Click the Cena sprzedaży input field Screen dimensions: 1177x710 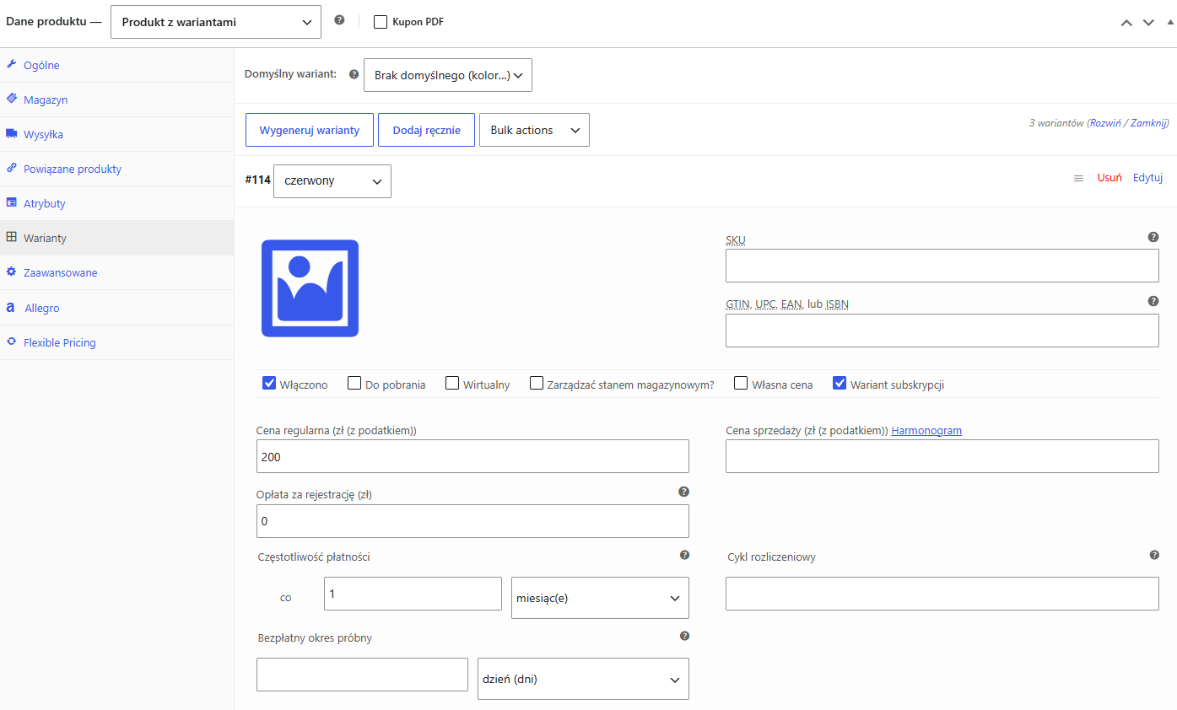tap(942, 456)
